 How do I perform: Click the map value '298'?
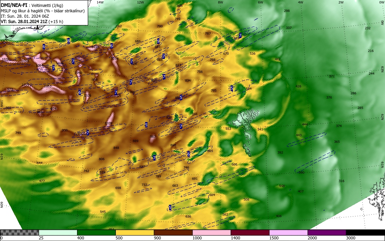[287, 11]
